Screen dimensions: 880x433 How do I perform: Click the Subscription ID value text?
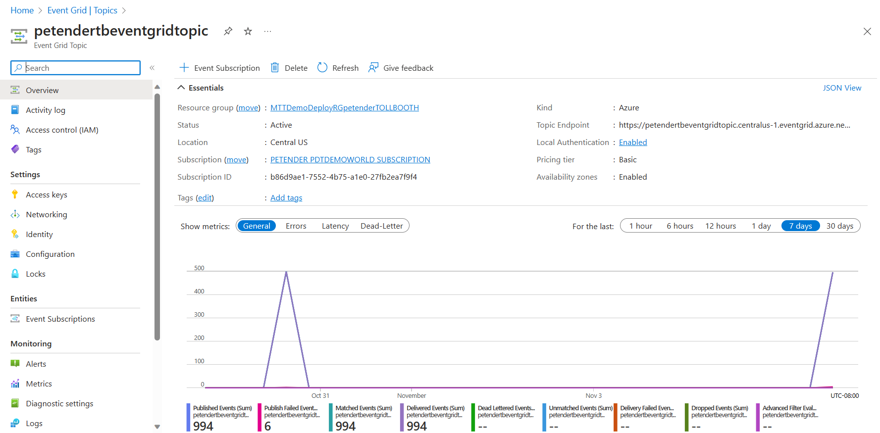[x=344, y=177]
